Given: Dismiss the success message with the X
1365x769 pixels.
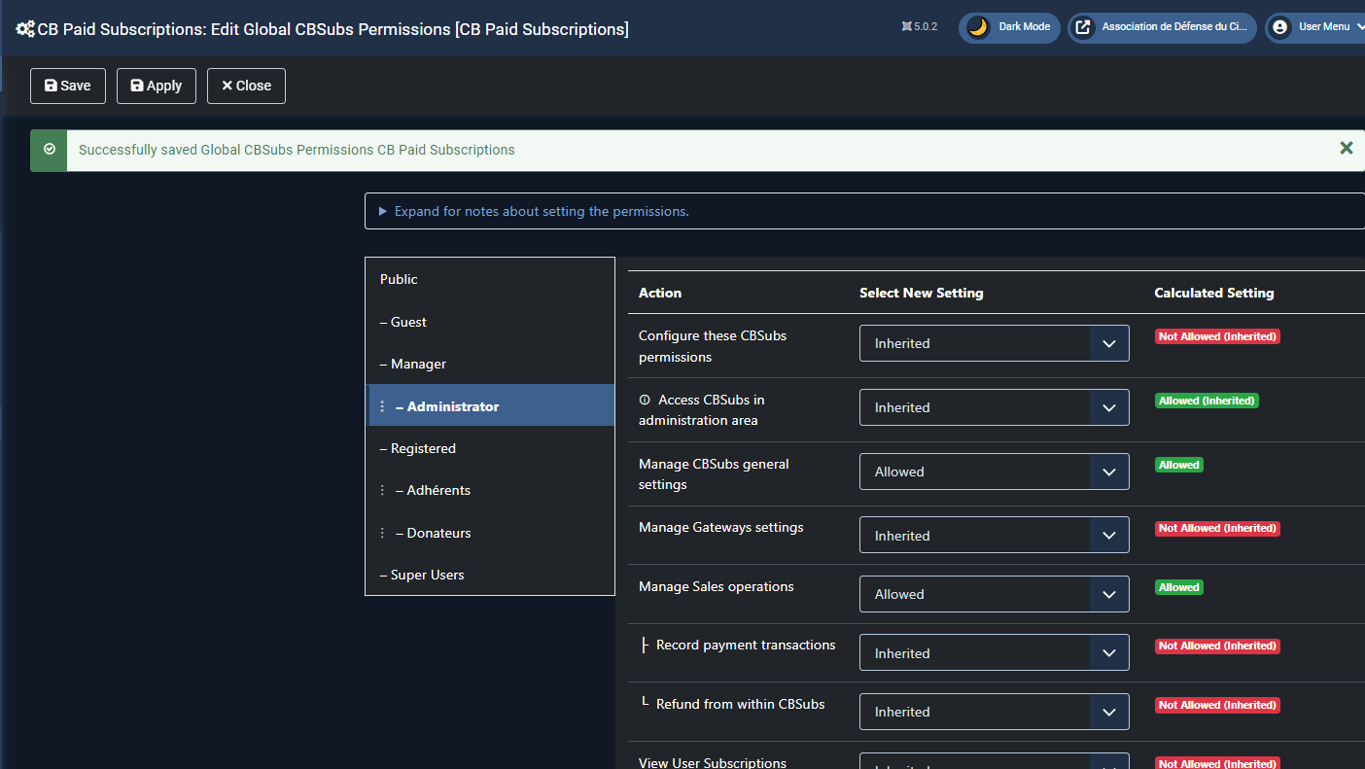Looking at the screenshot, I should [x=1347, y=148].
